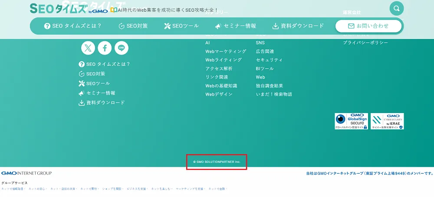Expand the ビジネスを支援 group service dropdown

tap(137, 189)
